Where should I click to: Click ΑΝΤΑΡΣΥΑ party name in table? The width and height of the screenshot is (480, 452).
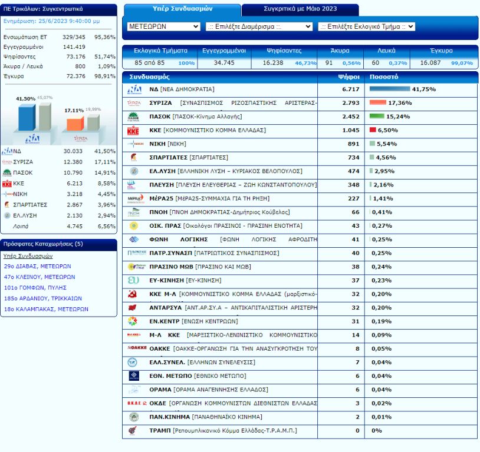point(165,308)
